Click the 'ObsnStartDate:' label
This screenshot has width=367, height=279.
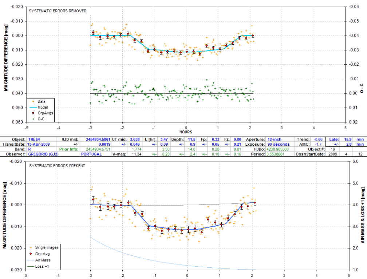point(310,154)
